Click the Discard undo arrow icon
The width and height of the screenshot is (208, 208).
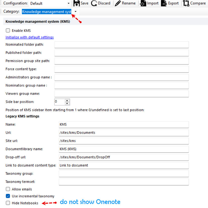tap(94, 3)
